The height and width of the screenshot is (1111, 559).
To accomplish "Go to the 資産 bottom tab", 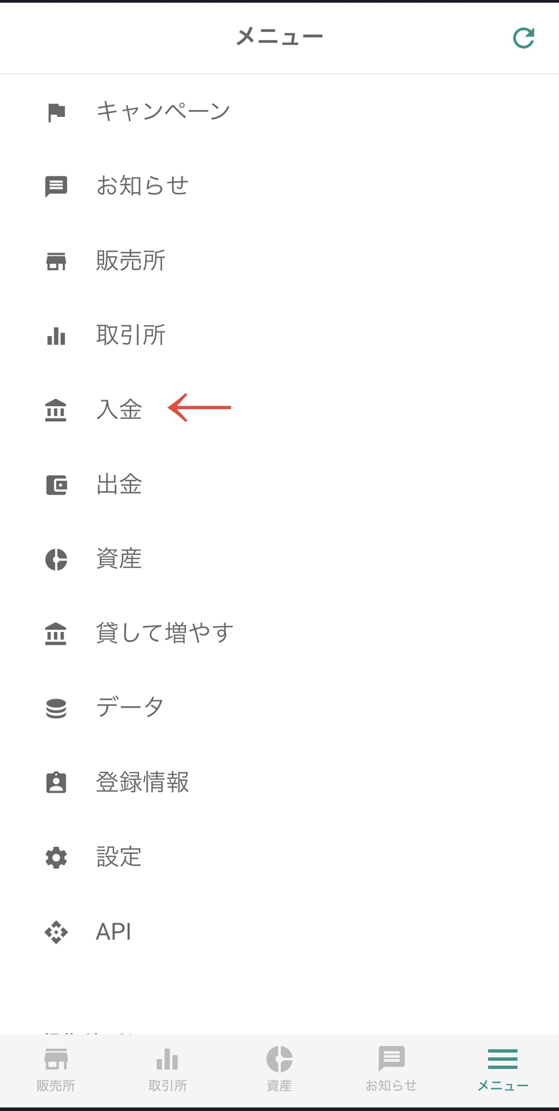I will pos(279,1070).
